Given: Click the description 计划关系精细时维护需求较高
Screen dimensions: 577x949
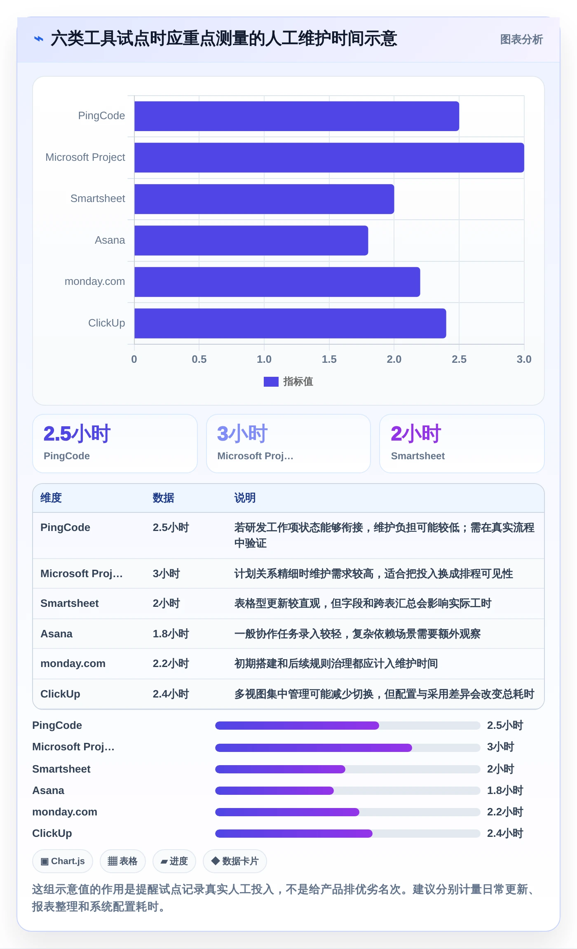Looking at the screenshot, I should point(373,574).
